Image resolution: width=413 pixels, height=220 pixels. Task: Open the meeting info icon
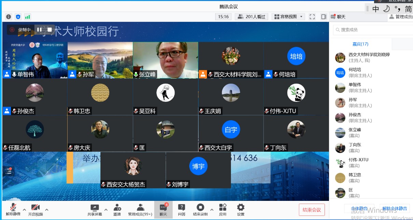tap(9, 17)
